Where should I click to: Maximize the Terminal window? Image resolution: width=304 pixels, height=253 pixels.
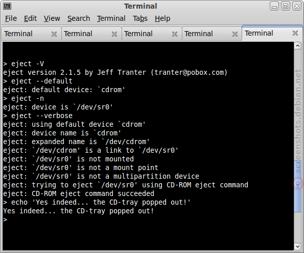[286, 7]
